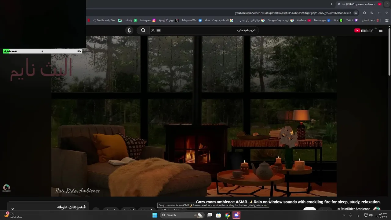Screen dimensions: 391x220
Task: Click the video title Cozy room ambience ASMR
Action: pos(288,202)
